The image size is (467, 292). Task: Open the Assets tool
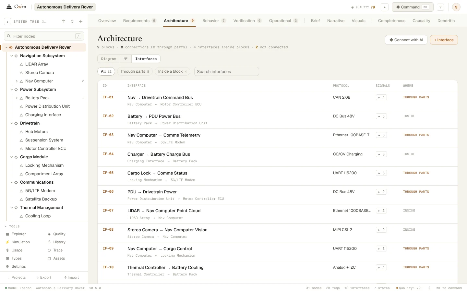pos(56,258)
